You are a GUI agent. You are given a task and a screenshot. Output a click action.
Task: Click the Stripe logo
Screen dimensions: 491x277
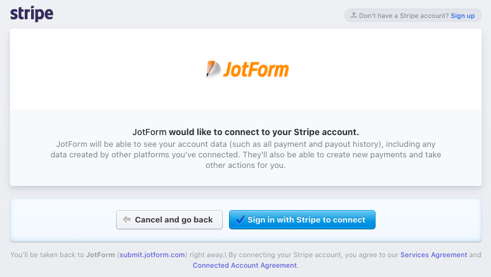tap(31, 14)
